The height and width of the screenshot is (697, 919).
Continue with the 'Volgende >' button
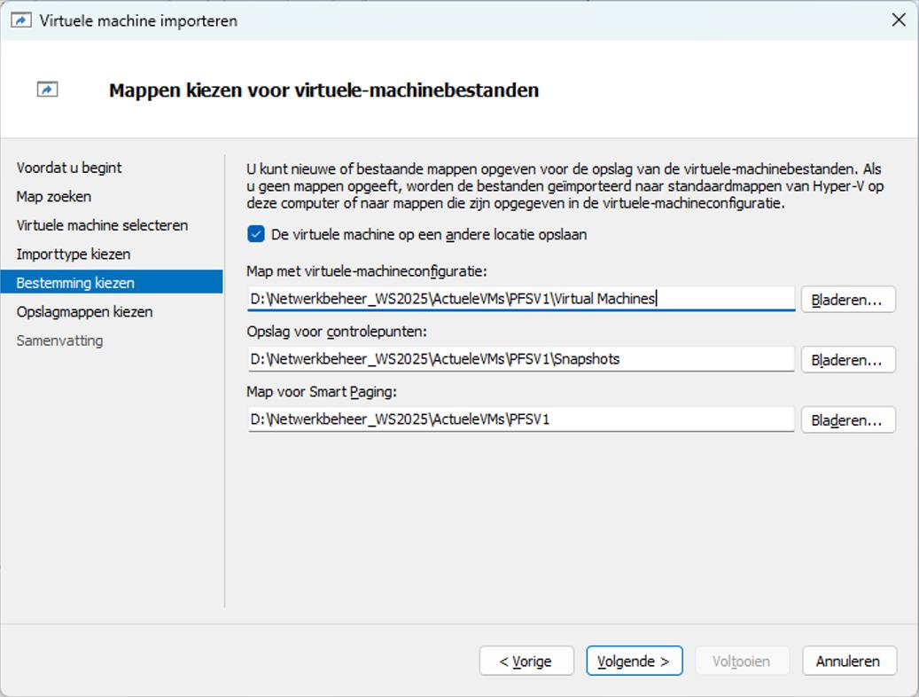635,662
